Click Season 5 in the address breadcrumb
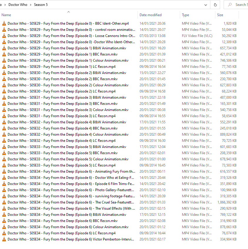Screen dimensions: 248x249 [41, 5]
